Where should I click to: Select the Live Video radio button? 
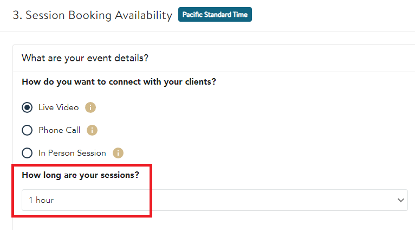click(27, 107)
